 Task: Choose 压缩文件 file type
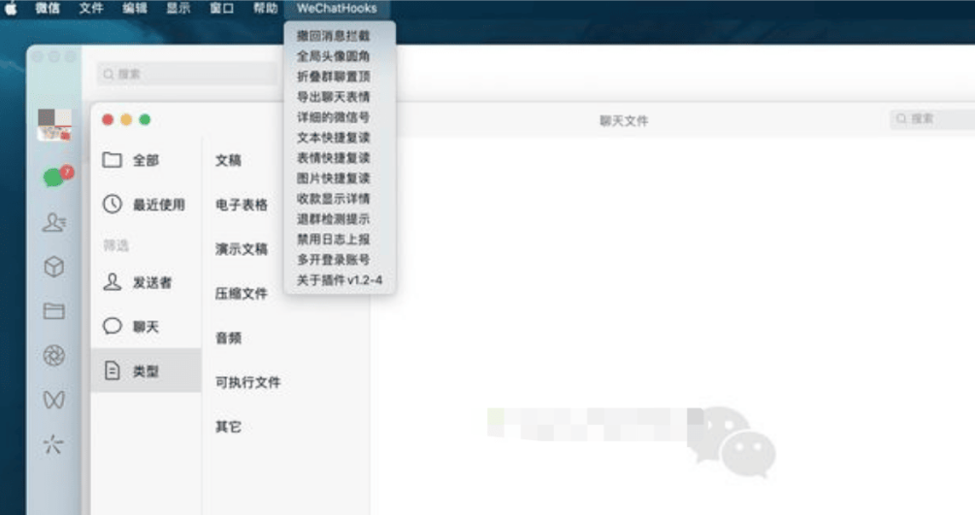tap(242, 294)
